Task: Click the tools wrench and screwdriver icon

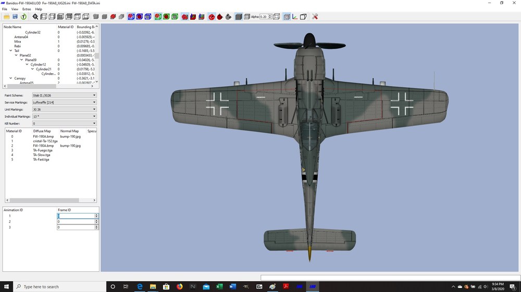Action: coord(315,17)
